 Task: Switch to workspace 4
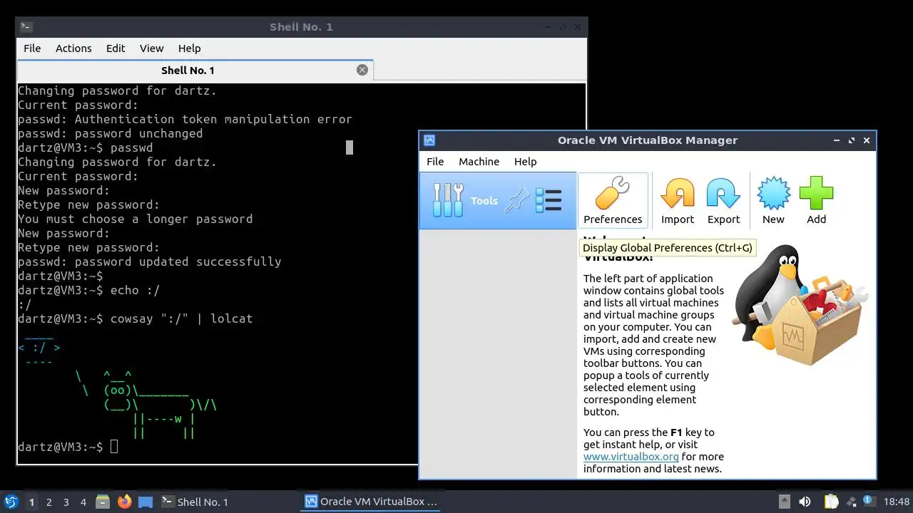(83, 502)
